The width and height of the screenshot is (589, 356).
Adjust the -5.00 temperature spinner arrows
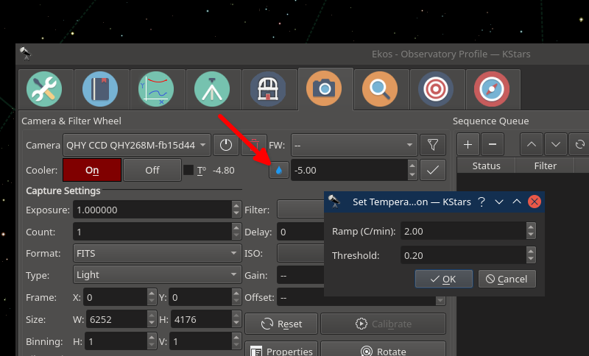tap(412, 170)
